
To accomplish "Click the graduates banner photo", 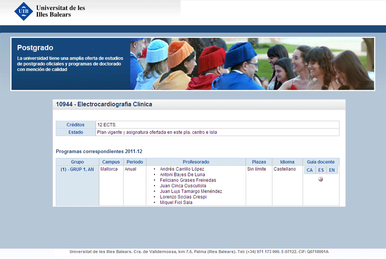I will 252,64.
